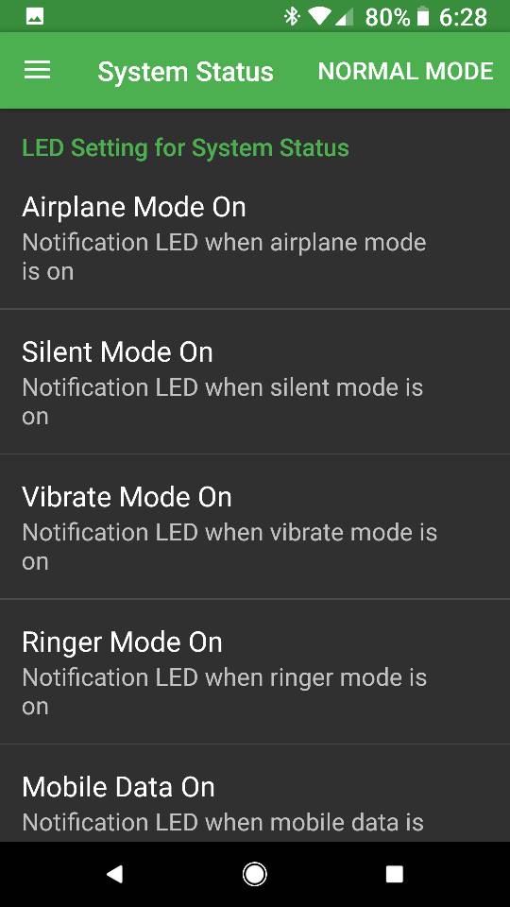The height and width of the screenshot is (907, 510).
Task: Open Airplane Mode On LED setting
Action: pyautogui.click(x=255, y=236)
